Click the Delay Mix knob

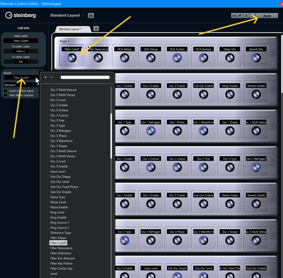click(x=230, y=58)
